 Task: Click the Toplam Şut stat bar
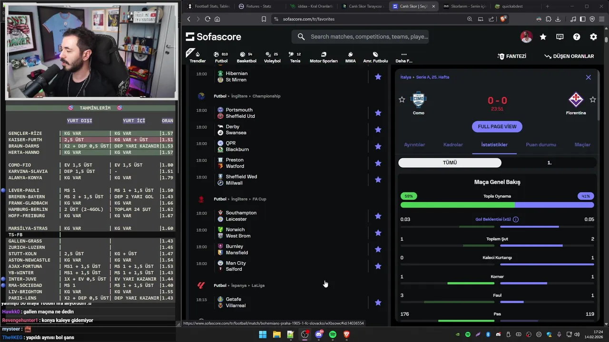point(497,246)
